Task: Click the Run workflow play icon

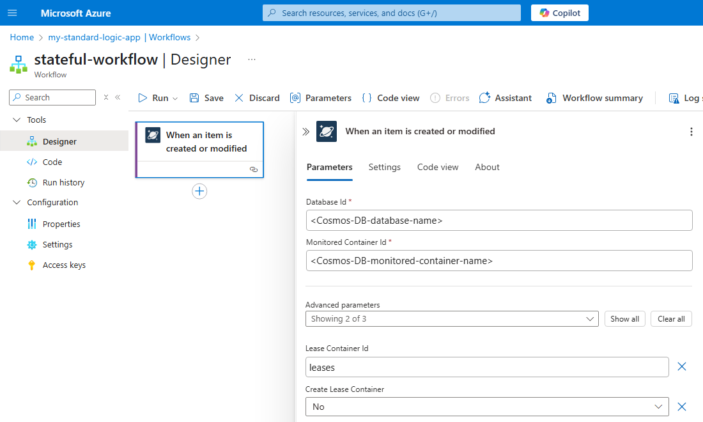Action: (x=143, y=98)
